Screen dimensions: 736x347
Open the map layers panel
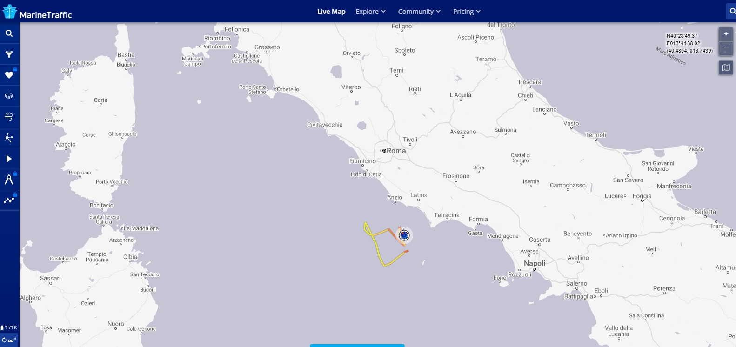pyautogui.click(x=9, y=96)
